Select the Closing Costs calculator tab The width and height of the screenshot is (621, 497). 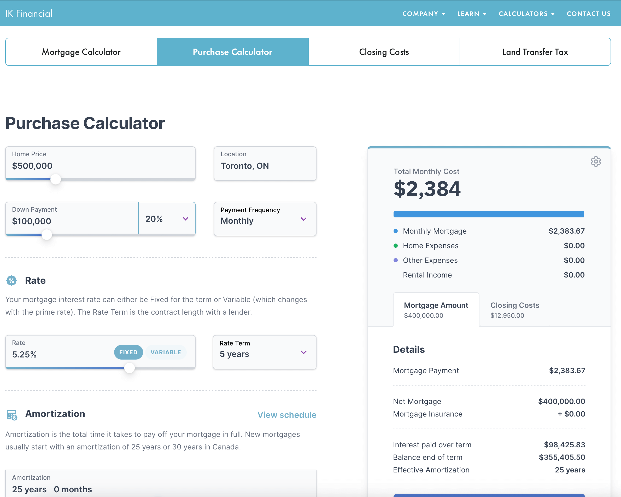click(x=384, y=51)
